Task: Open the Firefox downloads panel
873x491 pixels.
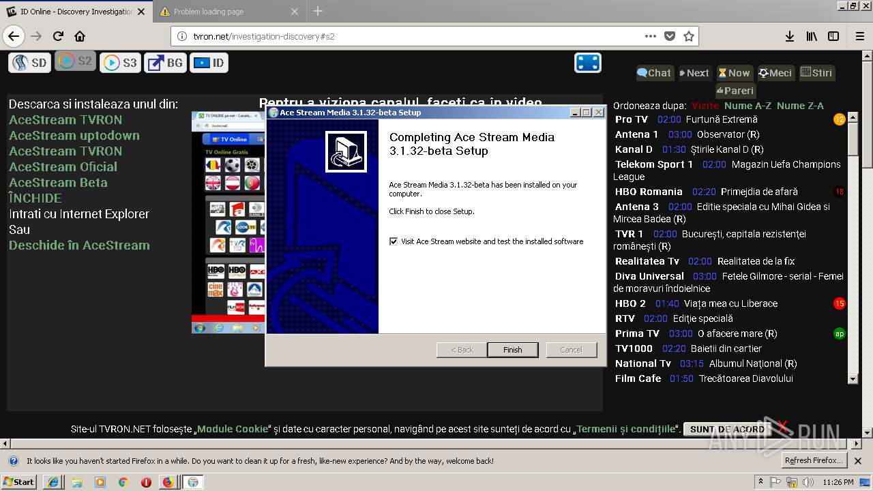Action: [790, 36]
